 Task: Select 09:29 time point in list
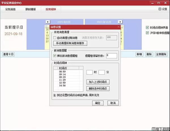pyautogui.click(x=63, y=77)
